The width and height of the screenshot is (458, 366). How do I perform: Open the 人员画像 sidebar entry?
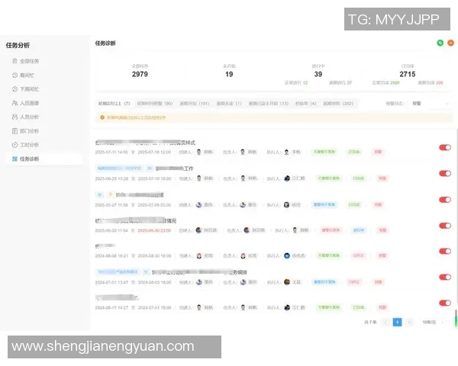coord(29,103)
